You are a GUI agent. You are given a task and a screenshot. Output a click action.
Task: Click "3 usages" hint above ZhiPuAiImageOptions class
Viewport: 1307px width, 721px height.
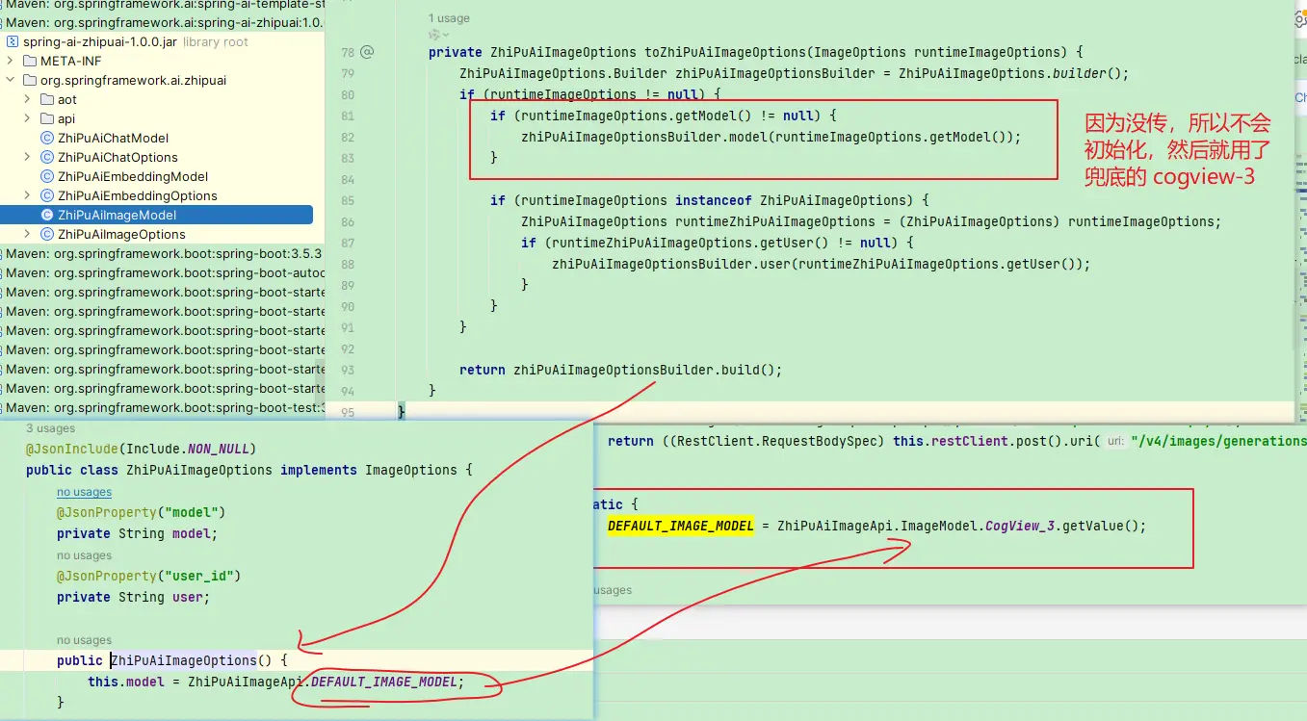coord(50,428)
